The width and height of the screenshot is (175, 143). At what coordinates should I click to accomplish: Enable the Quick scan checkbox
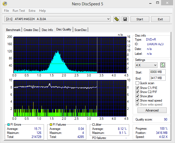click(x=137, y=83)
